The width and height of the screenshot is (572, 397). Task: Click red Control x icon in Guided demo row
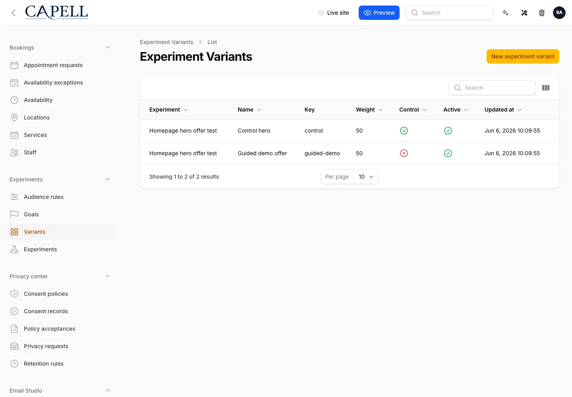(x=404, y=153)
